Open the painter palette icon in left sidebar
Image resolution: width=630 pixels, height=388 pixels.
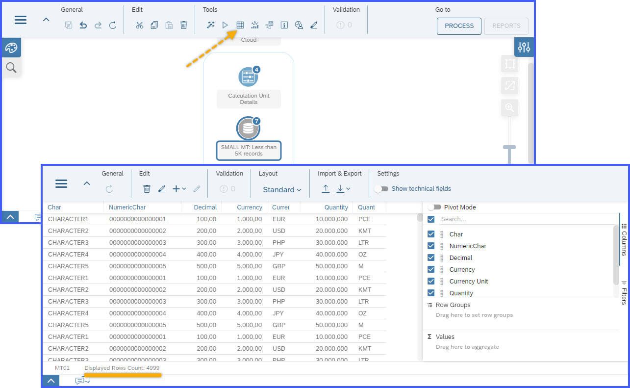(x=11, y=48)
